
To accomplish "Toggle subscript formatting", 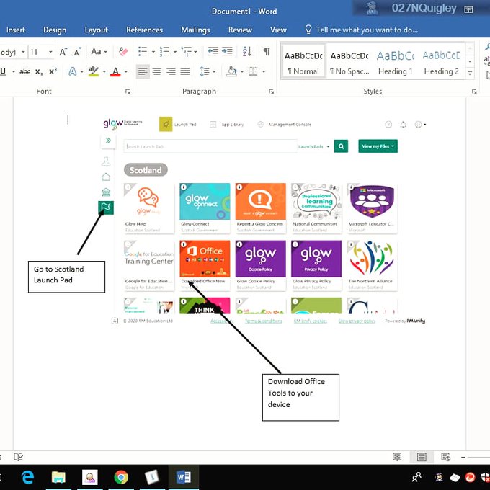I will click(39, 71).
